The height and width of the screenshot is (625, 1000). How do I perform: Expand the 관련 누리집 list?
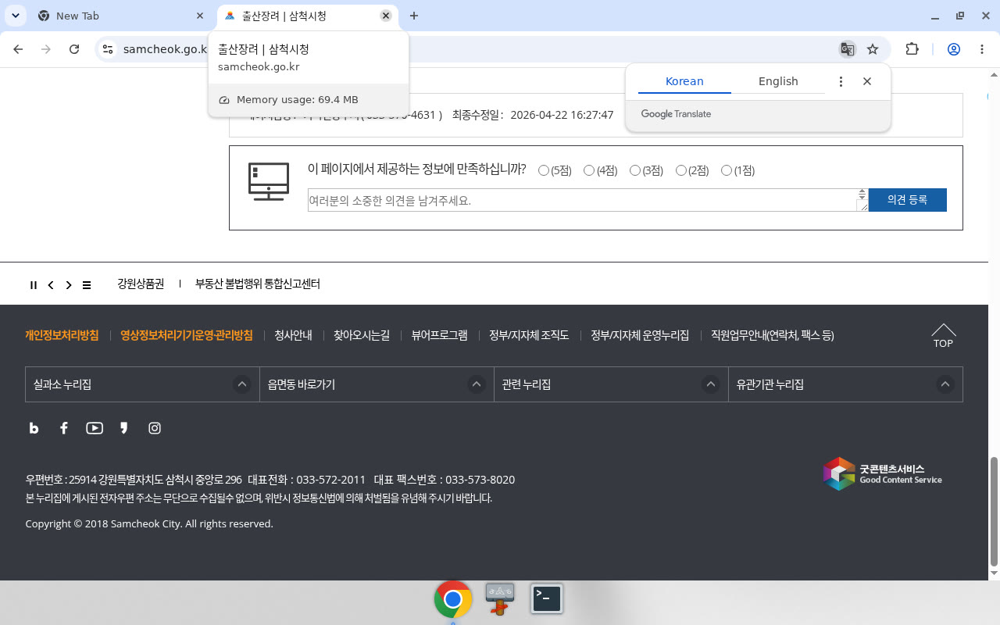coord(611,384)
